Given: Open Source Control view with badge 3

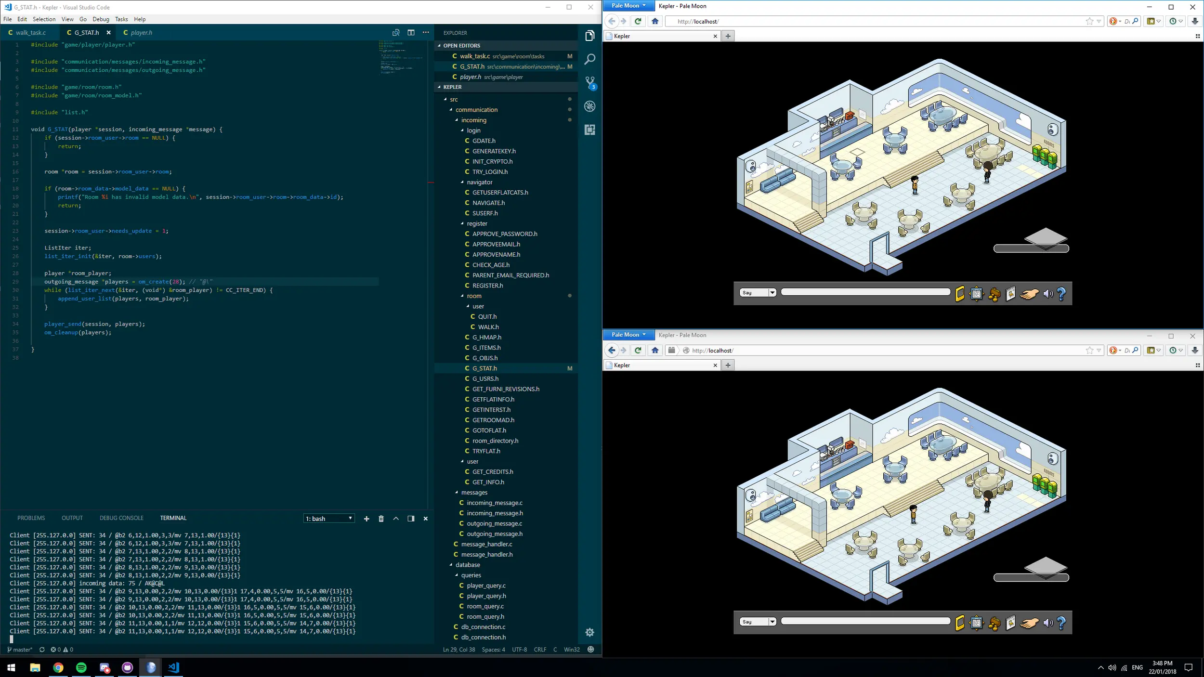Looking at the screenshot, I should [x=589, y=83].
